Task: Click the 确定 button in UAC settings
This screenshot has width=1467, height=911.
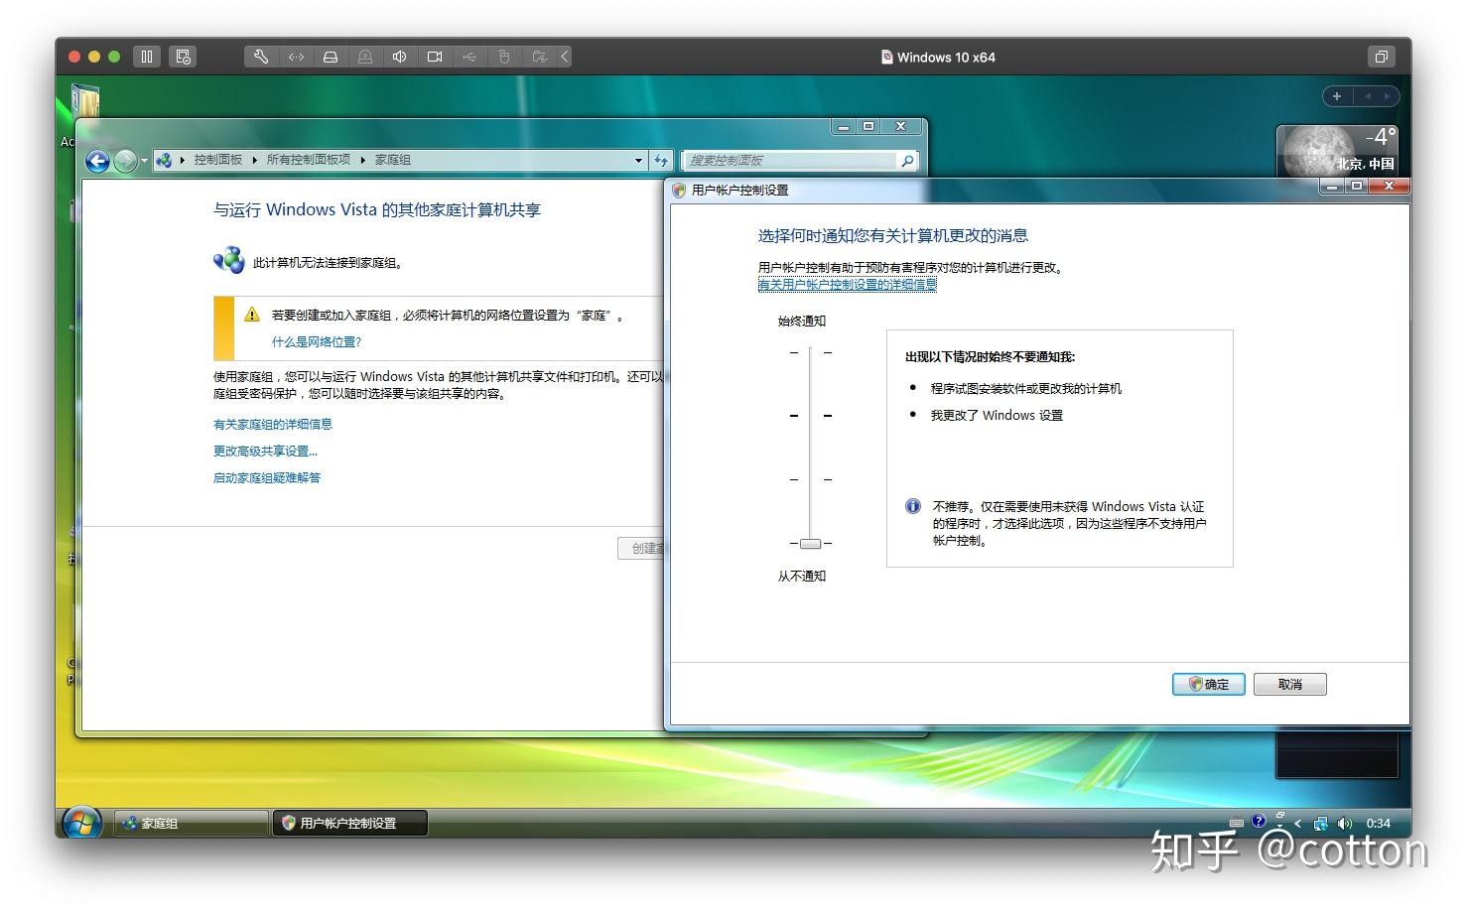Action: (1208, 684)
